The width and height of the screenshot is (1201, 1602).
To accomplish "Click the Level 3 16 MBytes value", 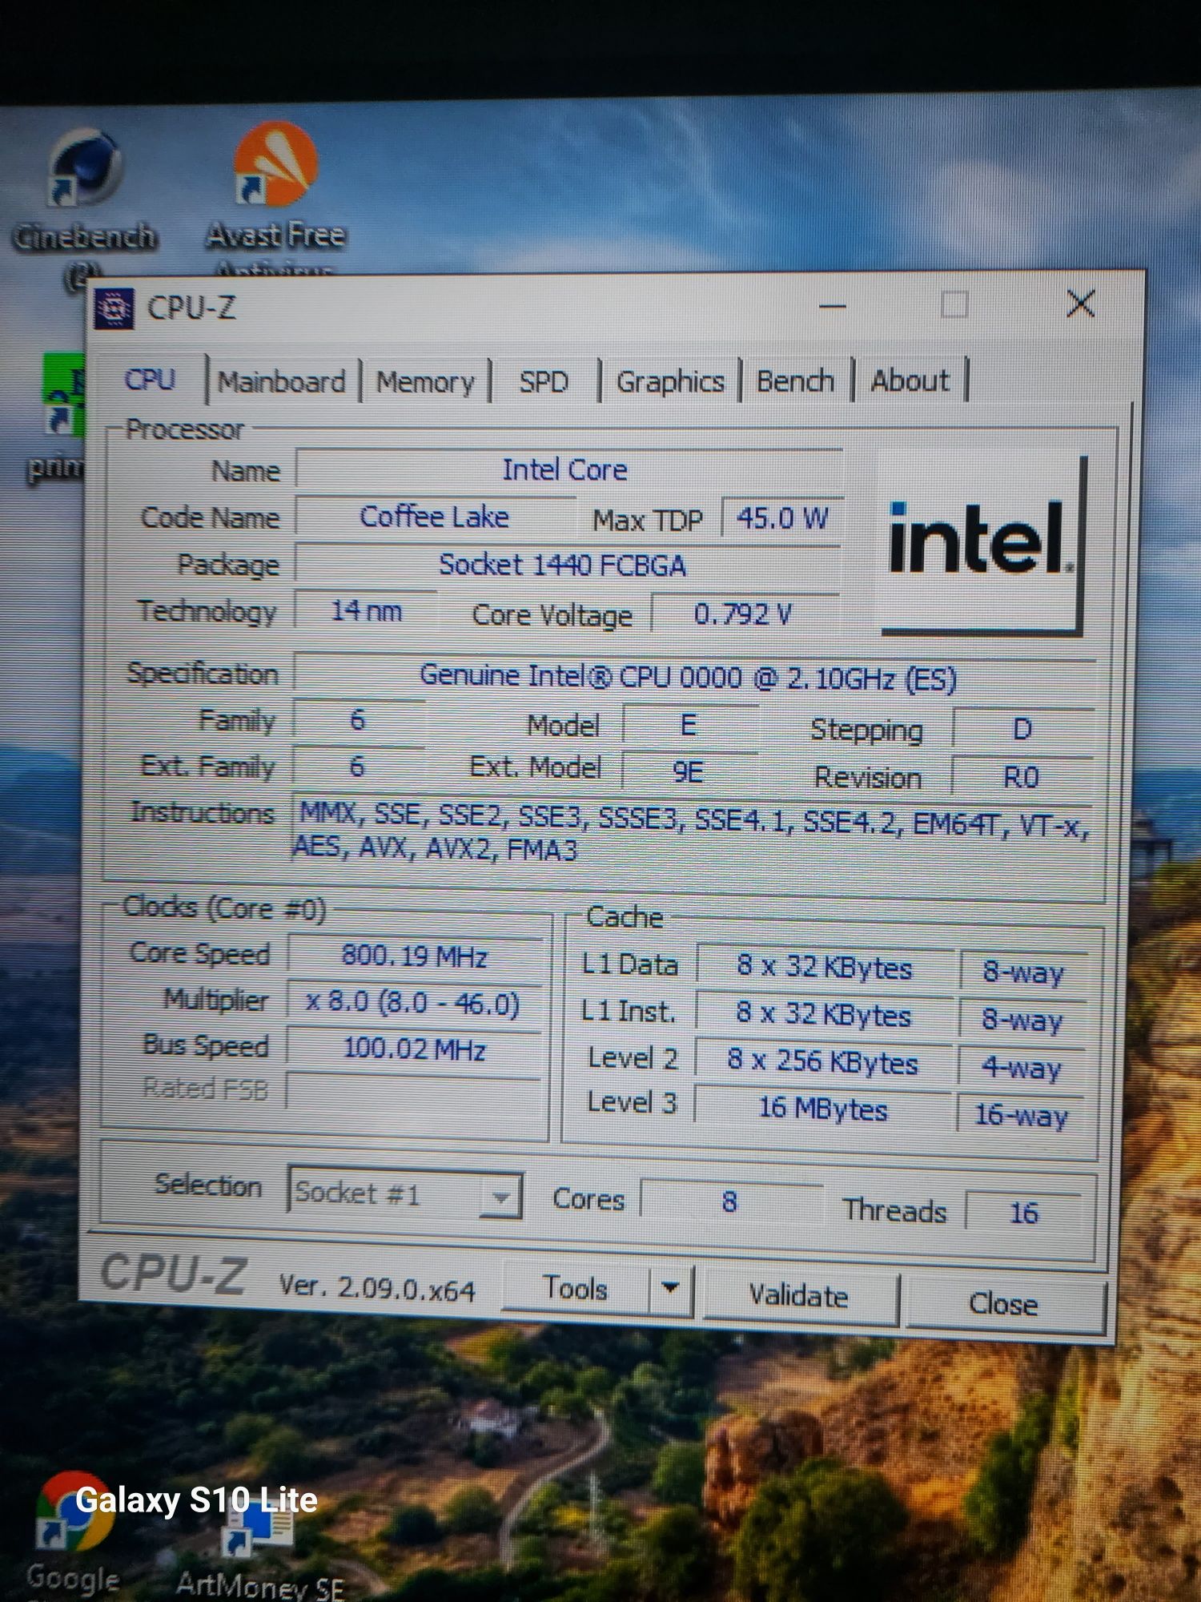I will tap(823, 1109).
